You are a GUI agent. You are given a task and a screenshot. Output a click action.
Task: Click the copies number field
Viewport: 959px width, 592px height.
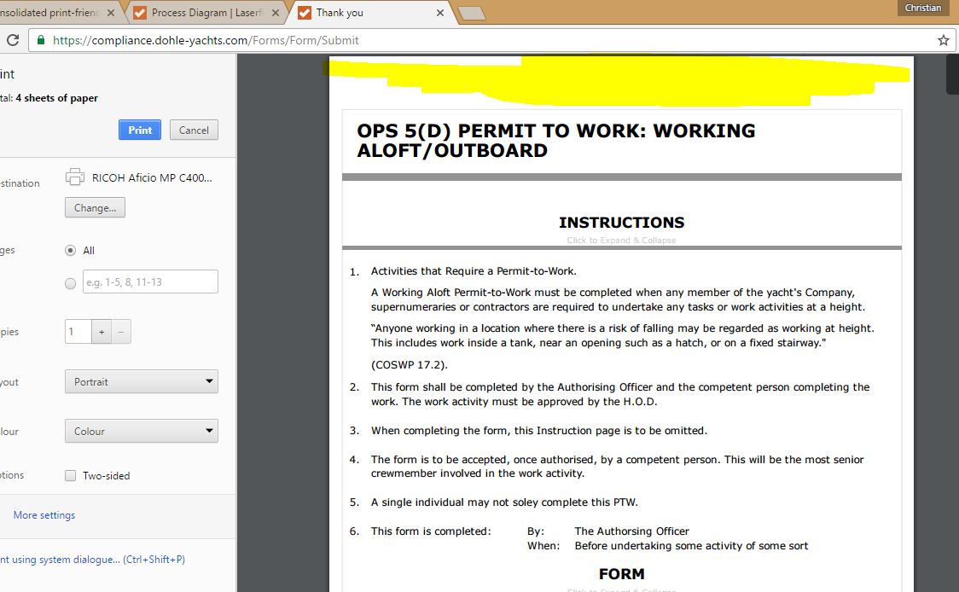78,332
